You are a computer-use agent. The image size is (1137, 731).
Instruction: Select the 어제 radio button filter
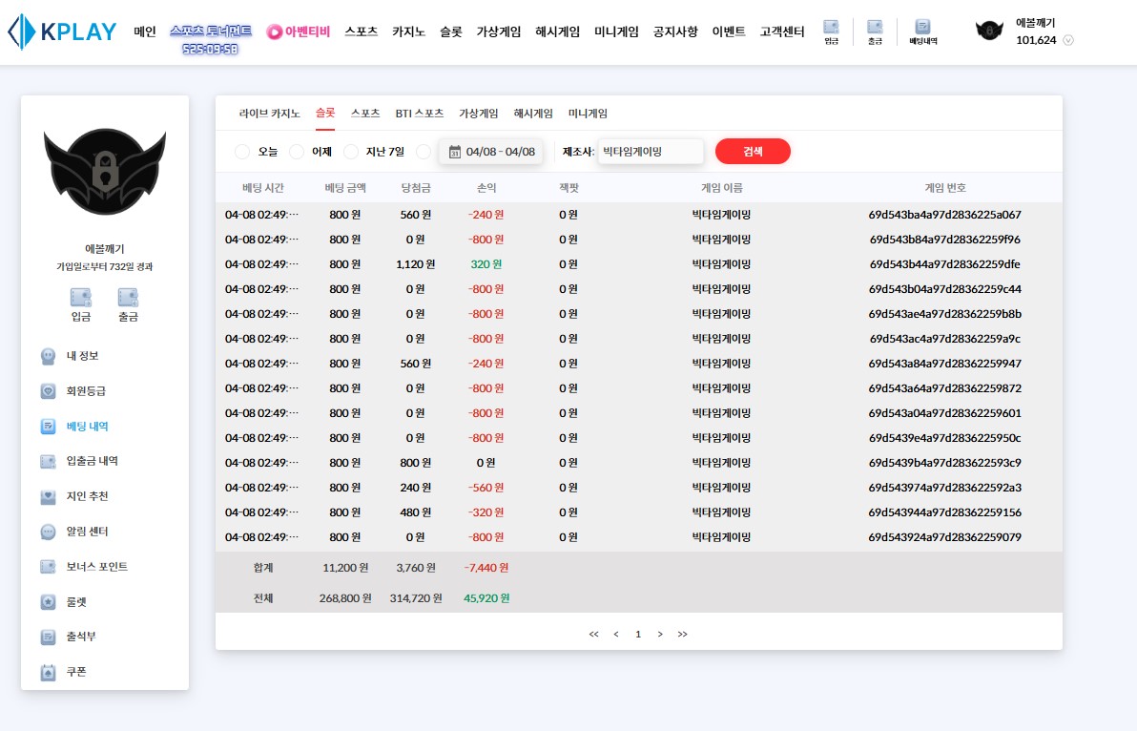coord(297,152)
